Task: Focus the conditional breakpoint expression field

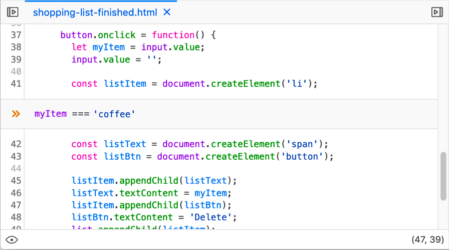Action: point(224,114)
